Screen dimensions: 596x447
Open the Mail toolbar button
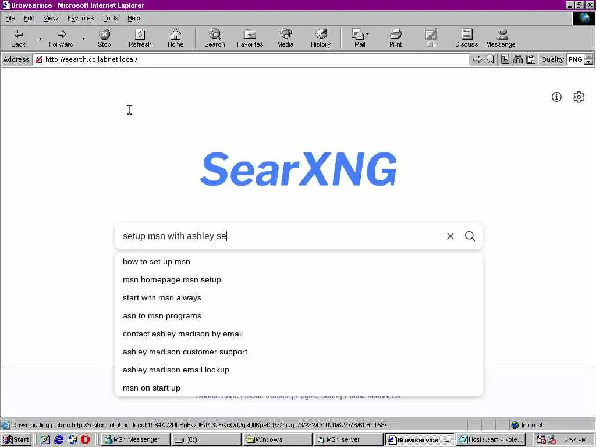pyautogui.click(x=358, y=38)
